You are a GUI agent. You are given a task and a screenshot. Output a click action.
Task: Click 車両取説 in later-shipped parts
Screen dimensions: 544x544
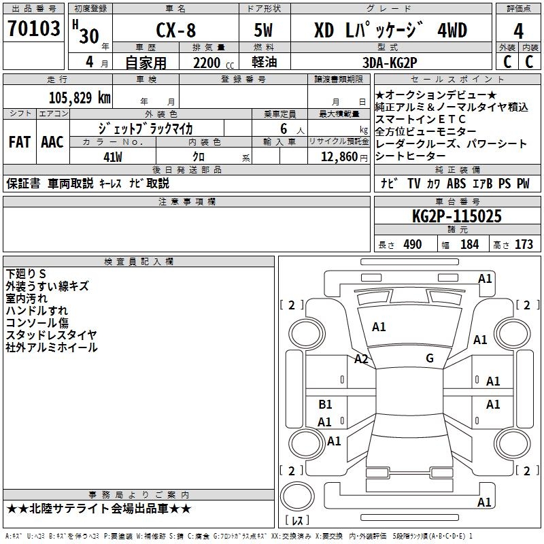(x=71, y=183)
